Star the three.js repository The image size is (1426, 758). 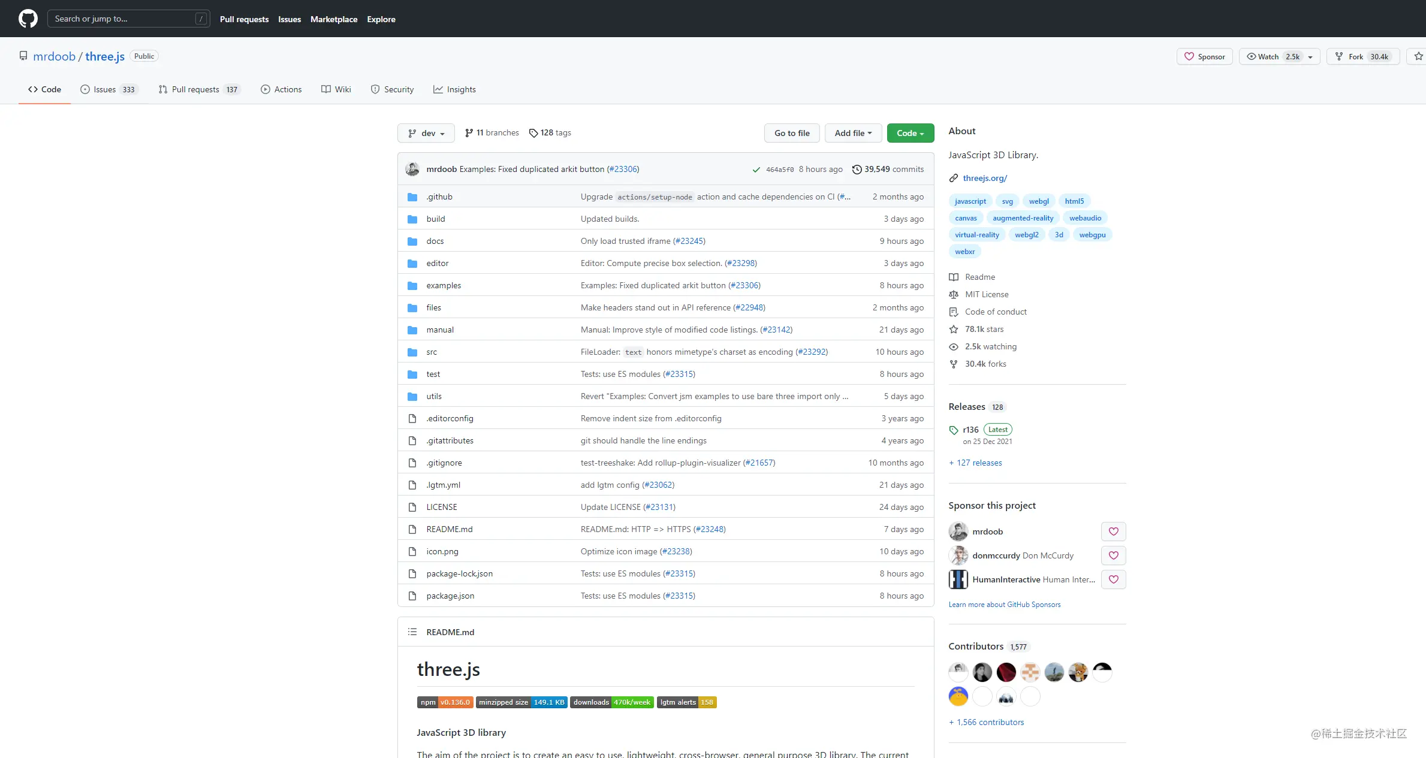click(x=1418, y=56)
